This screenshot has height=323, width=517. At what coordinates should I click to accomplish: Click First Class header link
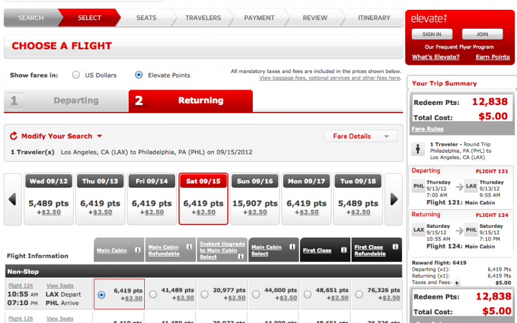tap(317, 251)
